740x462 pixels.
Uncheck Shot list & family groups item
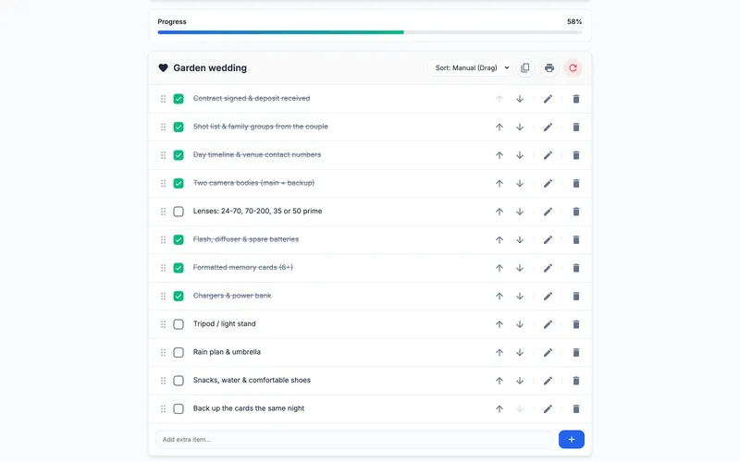tap(179, 127)
